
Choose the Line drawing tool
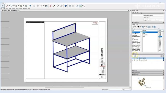[7, 6]
